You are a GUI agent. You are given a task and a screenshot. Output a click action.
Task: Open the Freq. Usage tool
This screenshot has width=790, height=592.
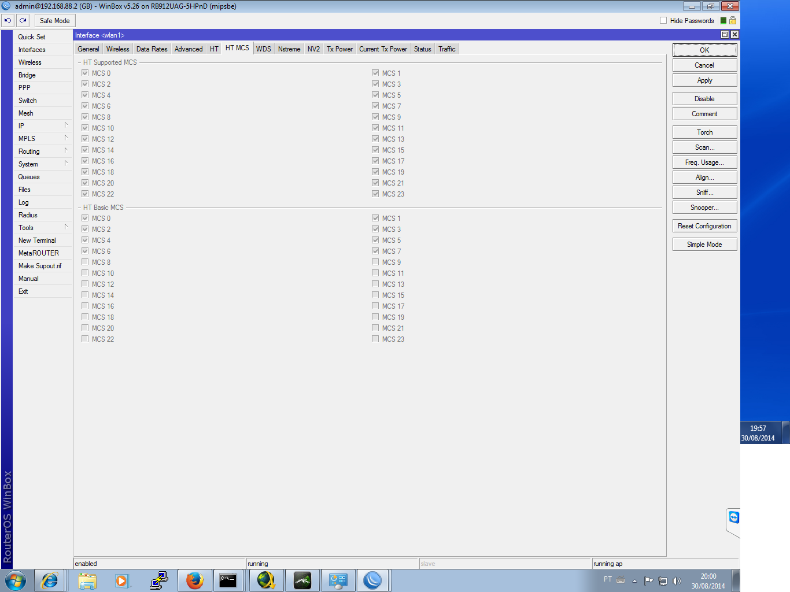(704, 162)
